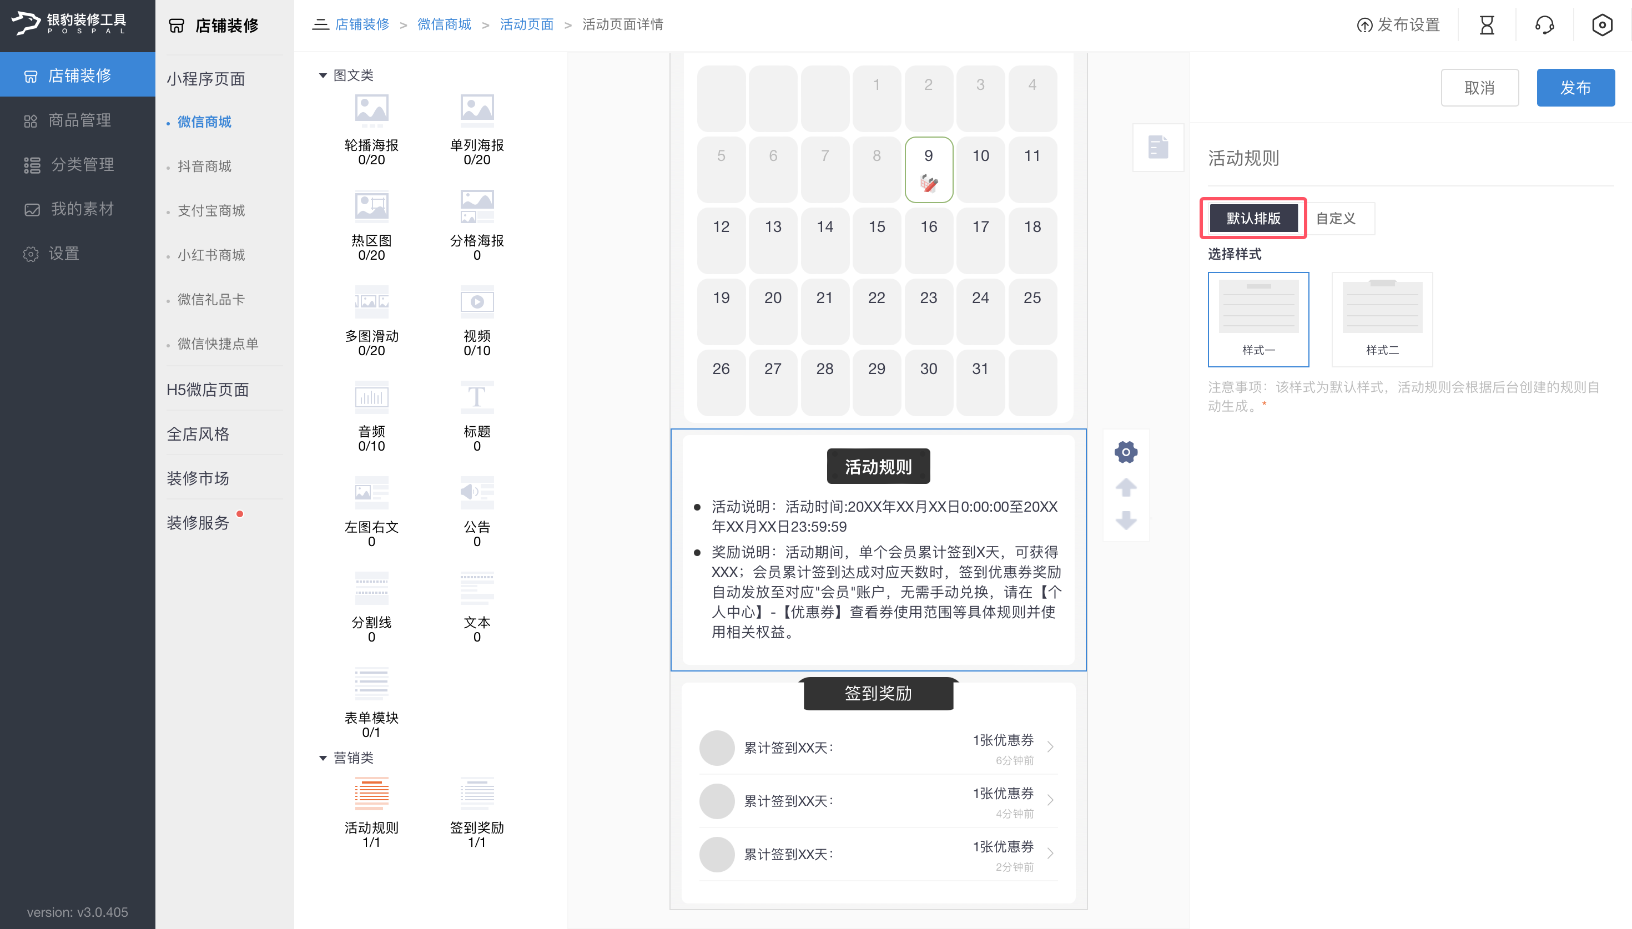Choose 样式二 style thumbnail
1632x929 pixels.
[x=1382, y=319]
